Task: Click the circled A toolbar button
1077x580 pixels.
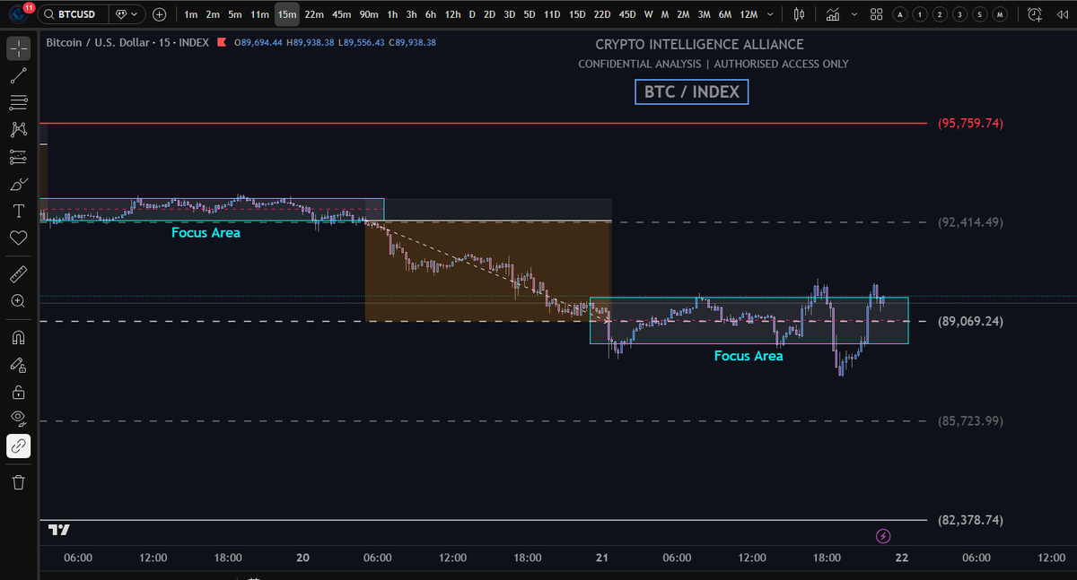Action: pyautogui.click(x=900, y=14)
